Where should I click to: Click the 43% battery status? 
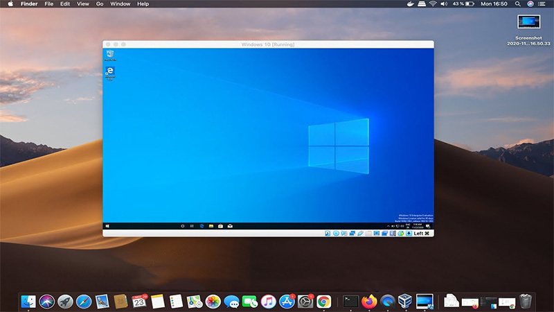[x=463, y=4]
